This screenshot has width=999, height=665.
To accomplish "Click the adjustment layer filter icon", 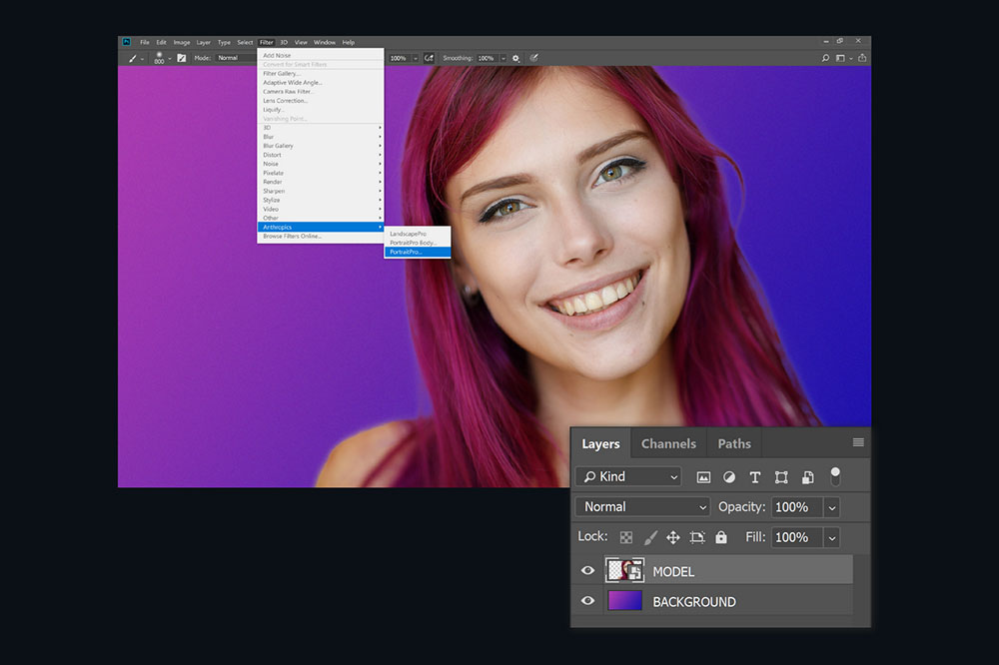I will tap(729, 477).
